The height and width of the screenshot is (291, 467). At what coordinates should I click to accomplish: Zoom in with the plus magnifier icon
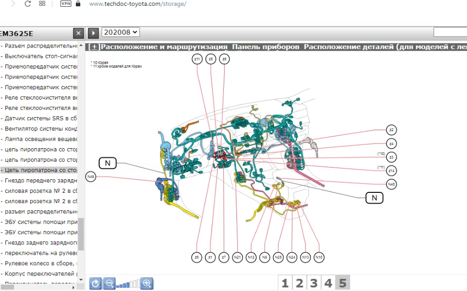(x=146, y=283)
